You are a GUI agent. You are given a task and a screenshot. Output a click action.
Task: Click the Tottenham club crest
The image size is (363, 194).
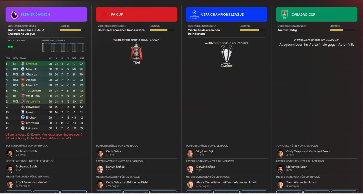click(x=23, y=91)
